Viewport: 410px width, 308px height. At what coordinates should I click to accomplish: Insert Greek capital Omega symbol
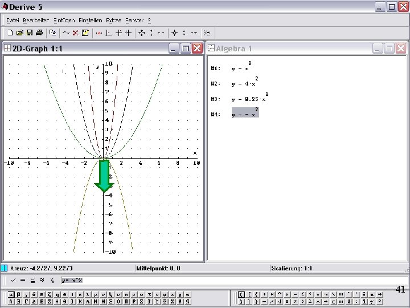click(187, 302)
